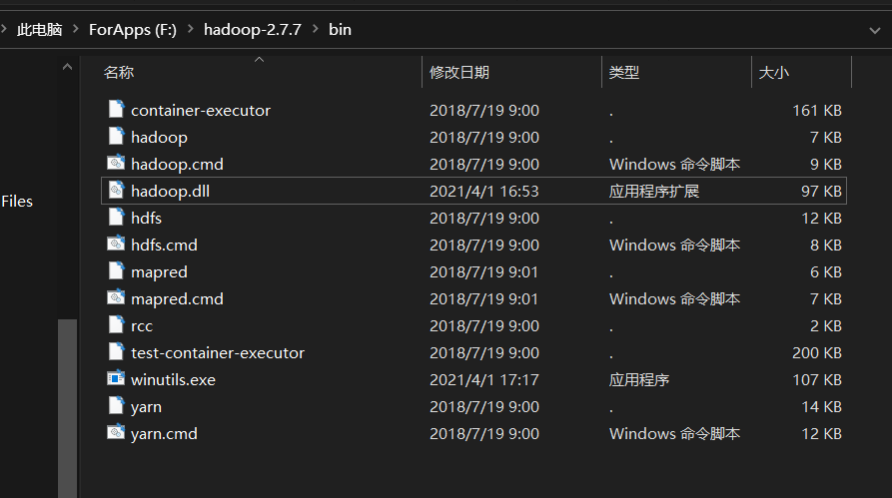Go to 此电脑 in breadcrumb path
The image size is (892, 498).
point(39,30)
